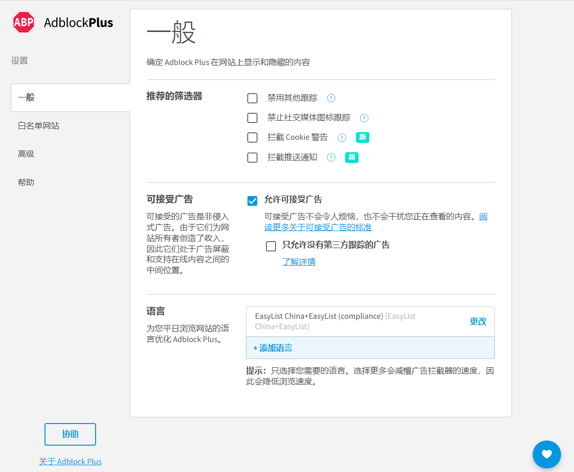This screenshot has height=472, width=574.
Task: Click the 新 badge beside 拦截 Cookie 警告
Action: (x=362, y=137)
